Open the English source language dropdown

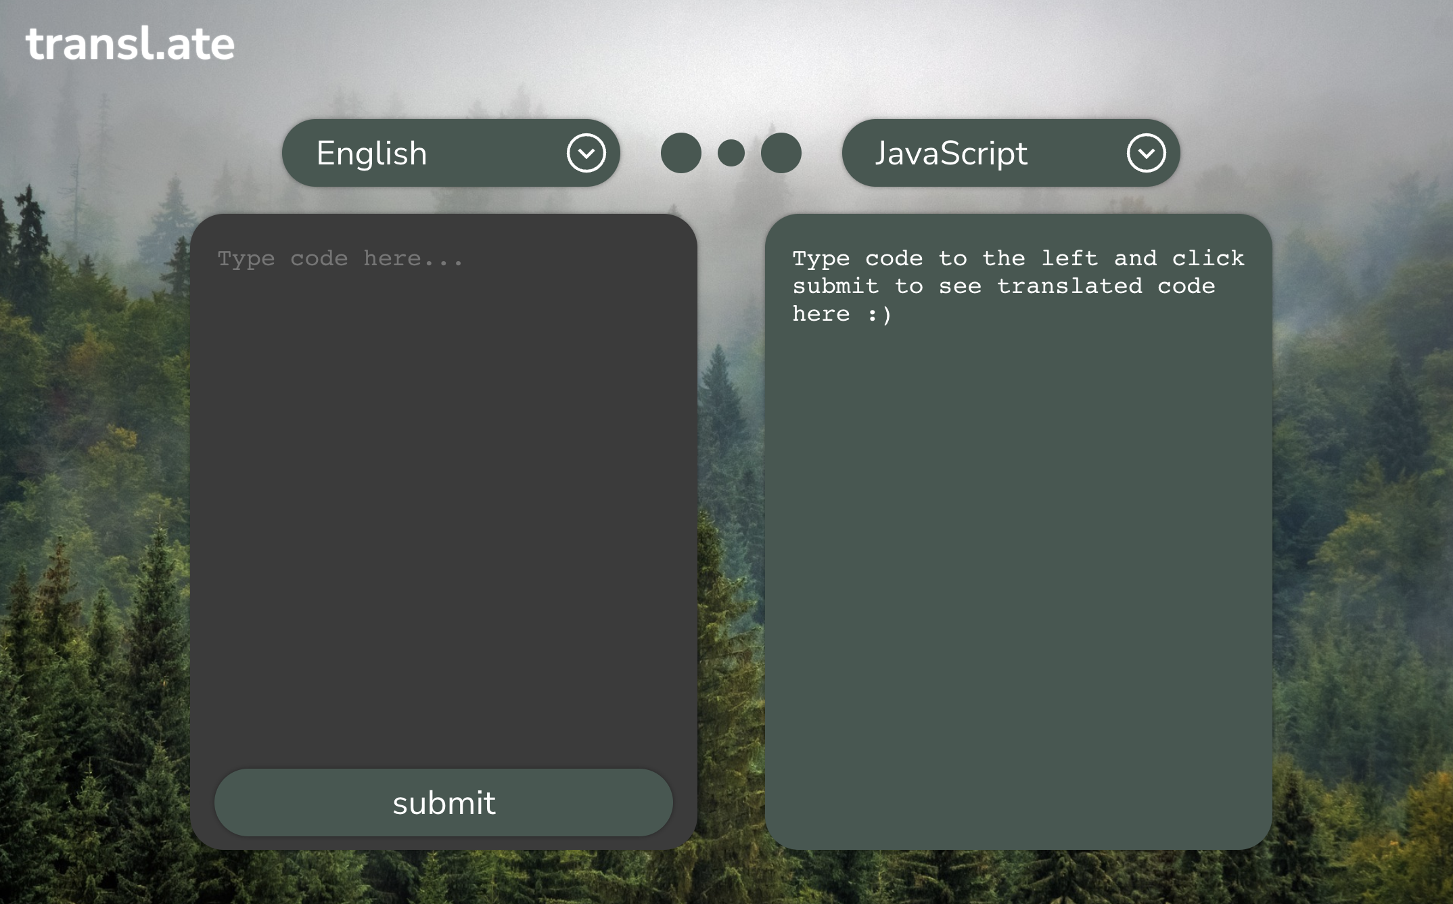451,153
